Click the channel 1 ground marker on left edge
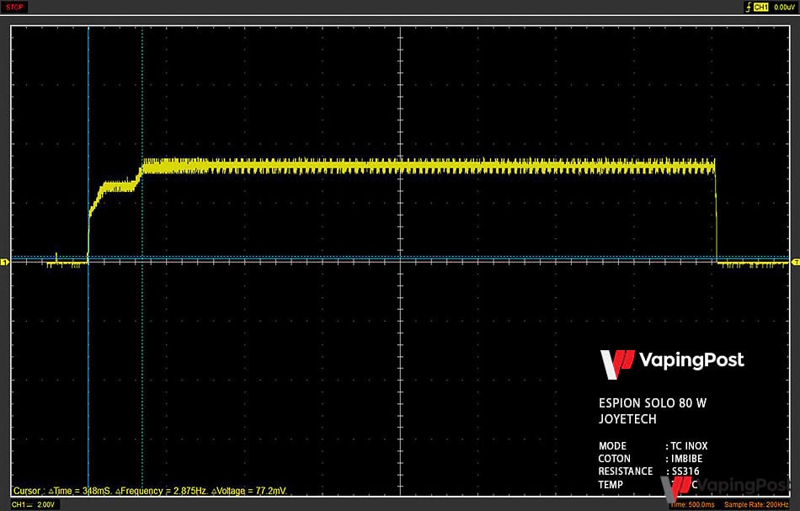The image size is (800, 511). coord(4,262)
